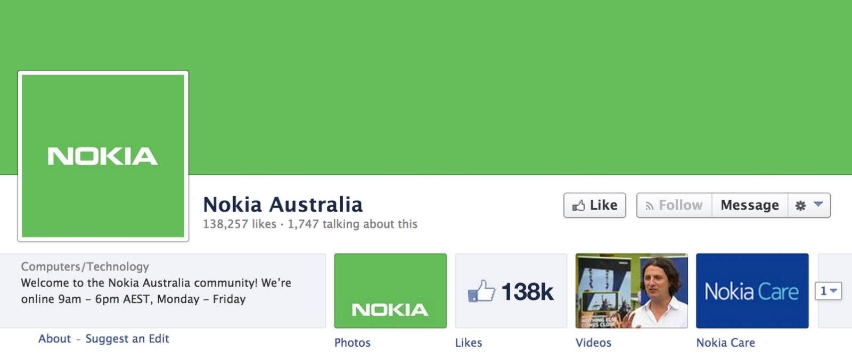Image resolution: width=852 pixels, height=359 pixels.
Task: Click the Nokia Care label link
Action: (726, 342)
